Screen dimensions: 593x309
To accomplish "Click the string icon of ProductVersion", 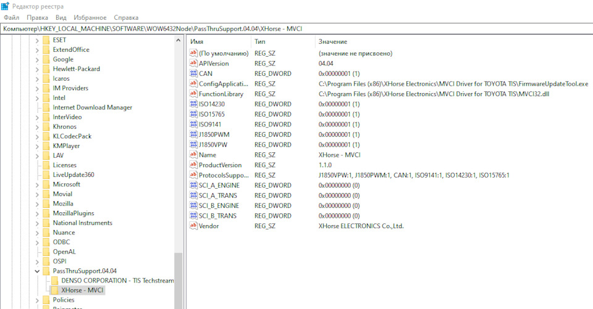I will point(193,165).
